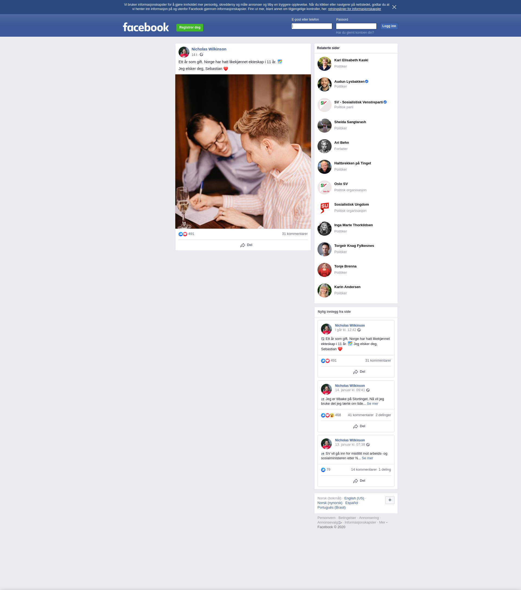Image resolution: width=521 pixels, height=590 pixels.
Task: Click the globe privacy icon next to 14 t
Action: 201,55
